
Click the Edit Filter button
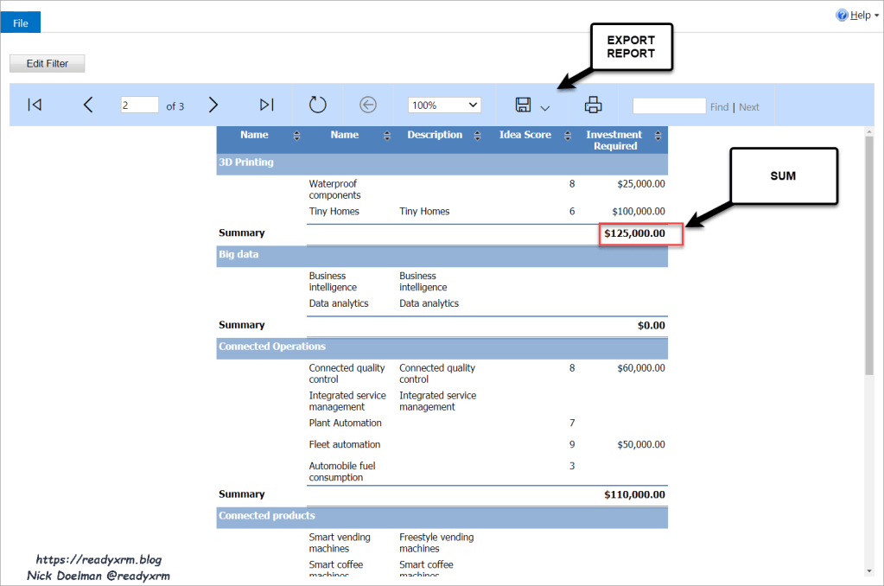pos(47,63)
